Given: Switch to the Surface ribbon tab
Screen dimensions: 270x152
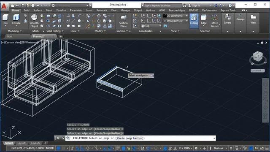Looking at the screenshot, I should click(x=38, y=10).
